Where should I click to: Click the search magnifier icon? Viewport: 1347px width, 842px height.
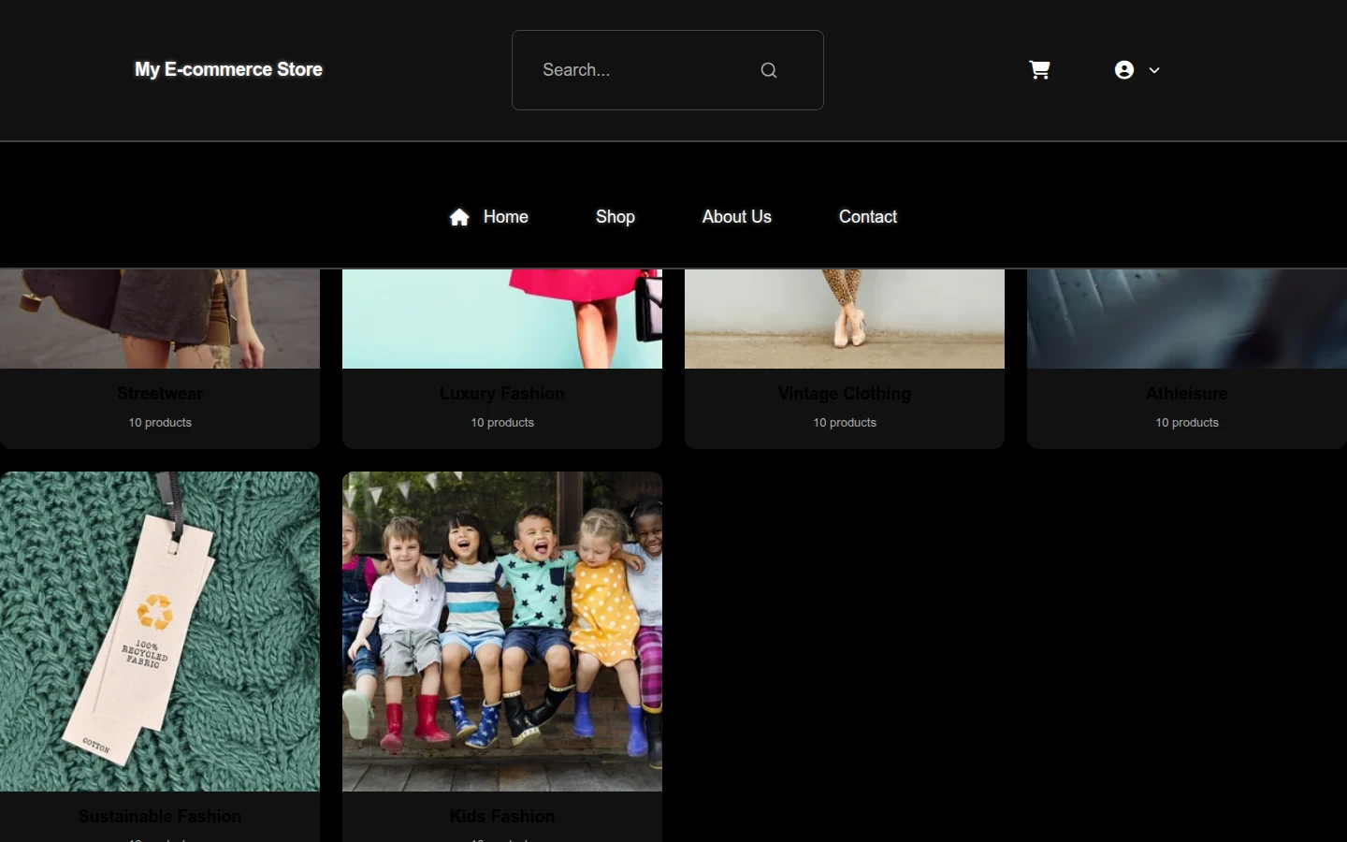coord(769,70)
